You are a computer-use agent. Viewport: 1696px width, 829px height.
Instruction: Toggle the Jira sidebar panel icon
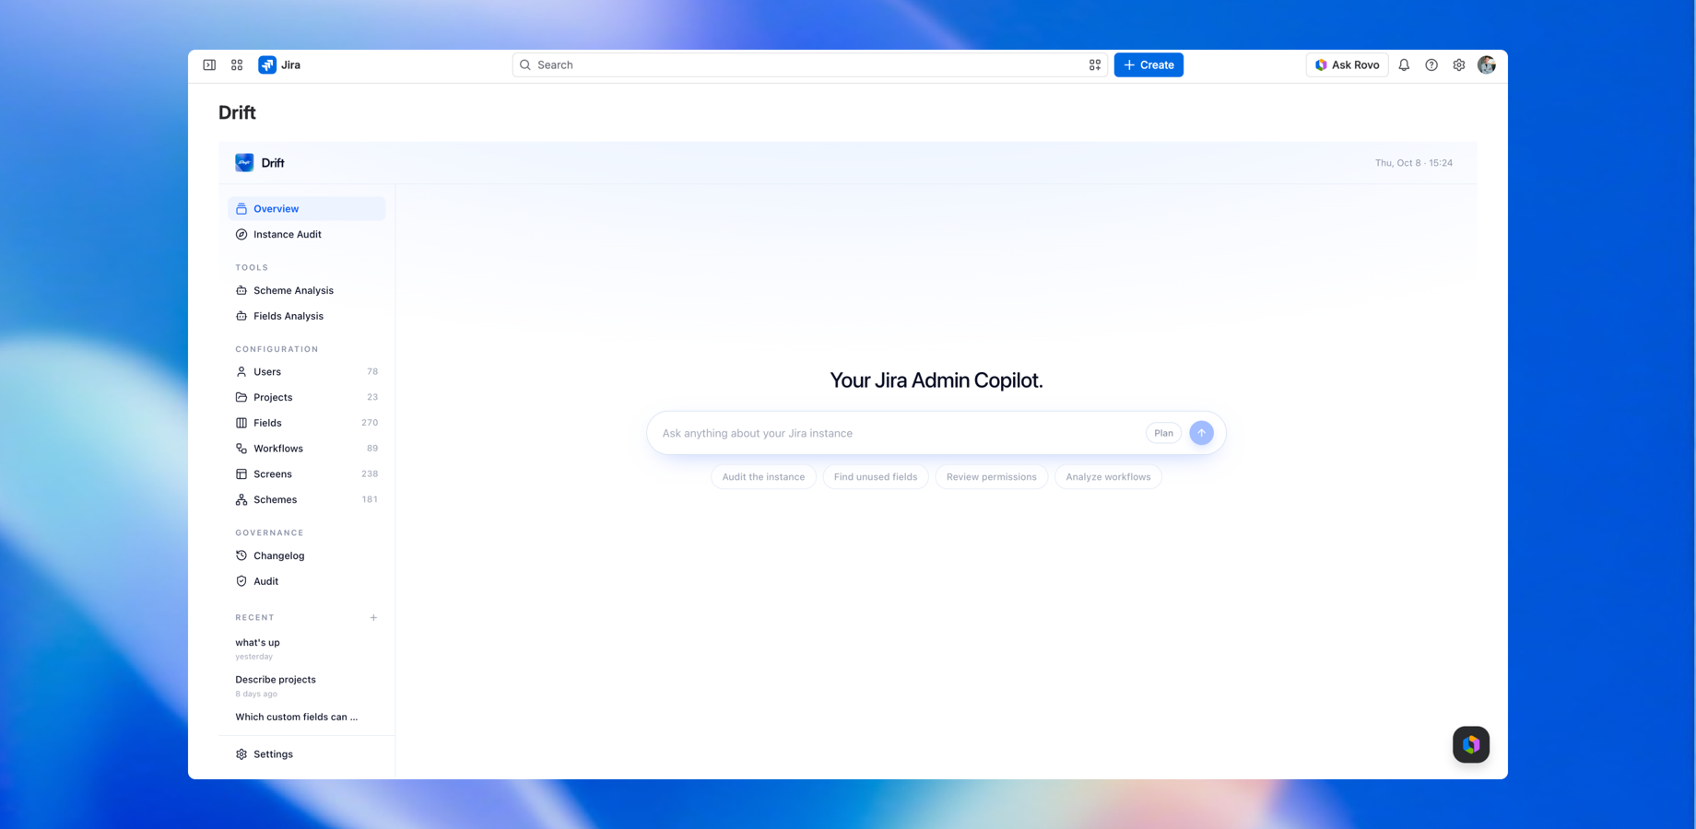(x=209, y=65)
